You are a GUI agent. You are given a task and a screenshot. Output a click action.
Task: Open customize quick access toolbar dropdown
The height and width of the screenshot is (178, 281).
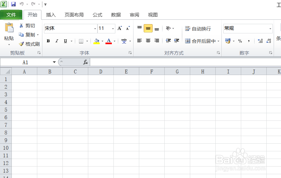(x=46, y=4)
